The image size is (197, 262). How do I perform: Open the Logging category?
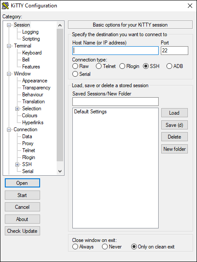point(30,32)
